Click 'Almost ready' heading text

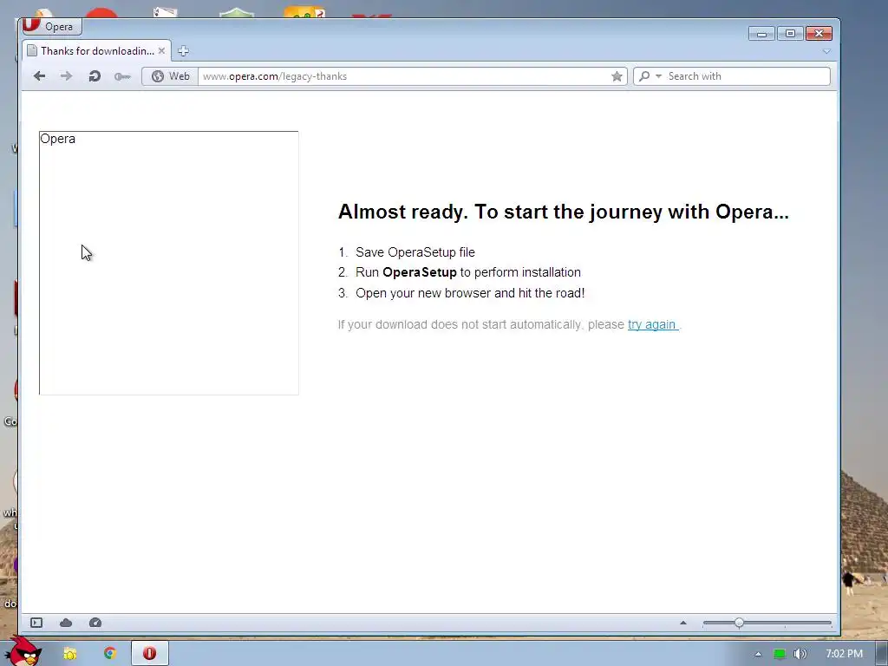pos(563,212)
